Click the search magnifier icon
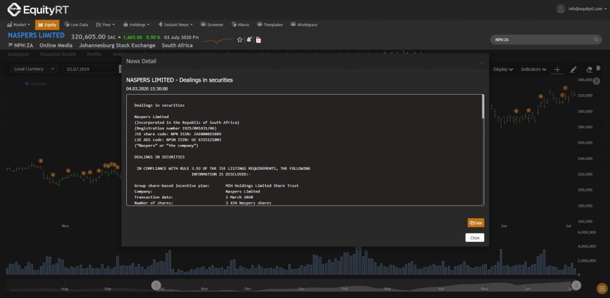610x298 pixels. point(596,40)
